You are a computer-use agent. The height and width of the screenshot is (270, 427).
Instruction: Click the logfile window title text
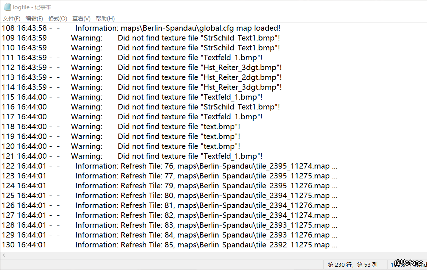point(32,7)
